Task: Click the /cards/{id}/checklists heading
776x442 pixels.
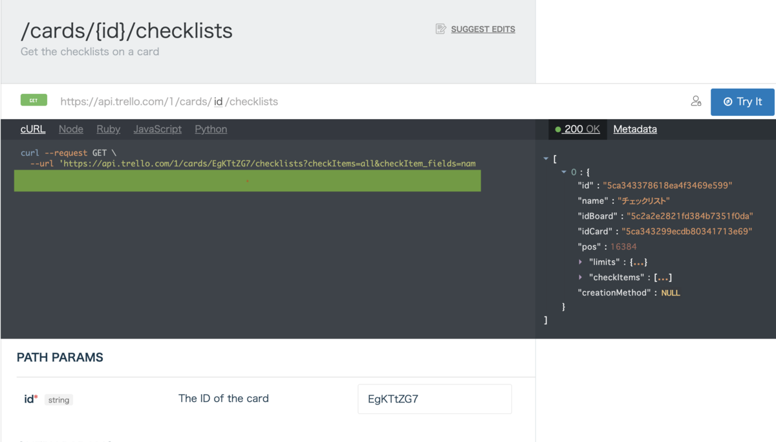Action: 127,30
